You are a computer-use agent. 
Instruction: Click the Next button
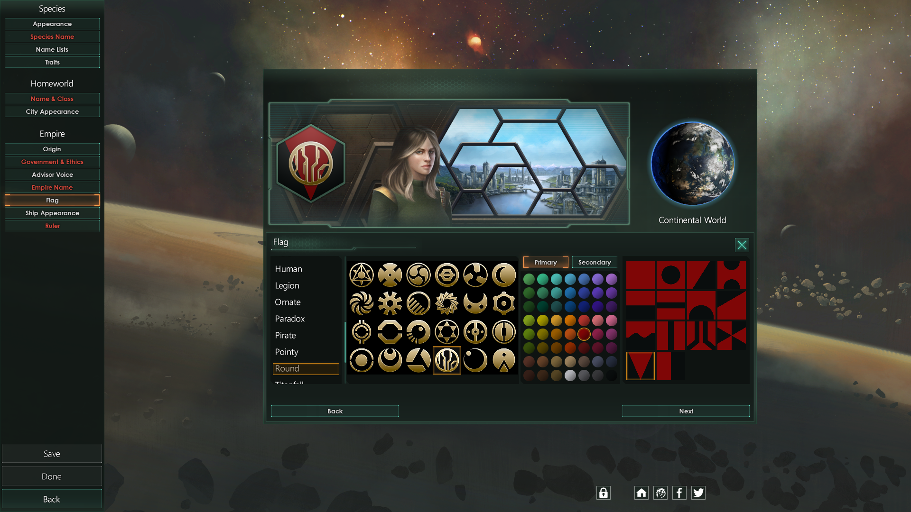686,411
